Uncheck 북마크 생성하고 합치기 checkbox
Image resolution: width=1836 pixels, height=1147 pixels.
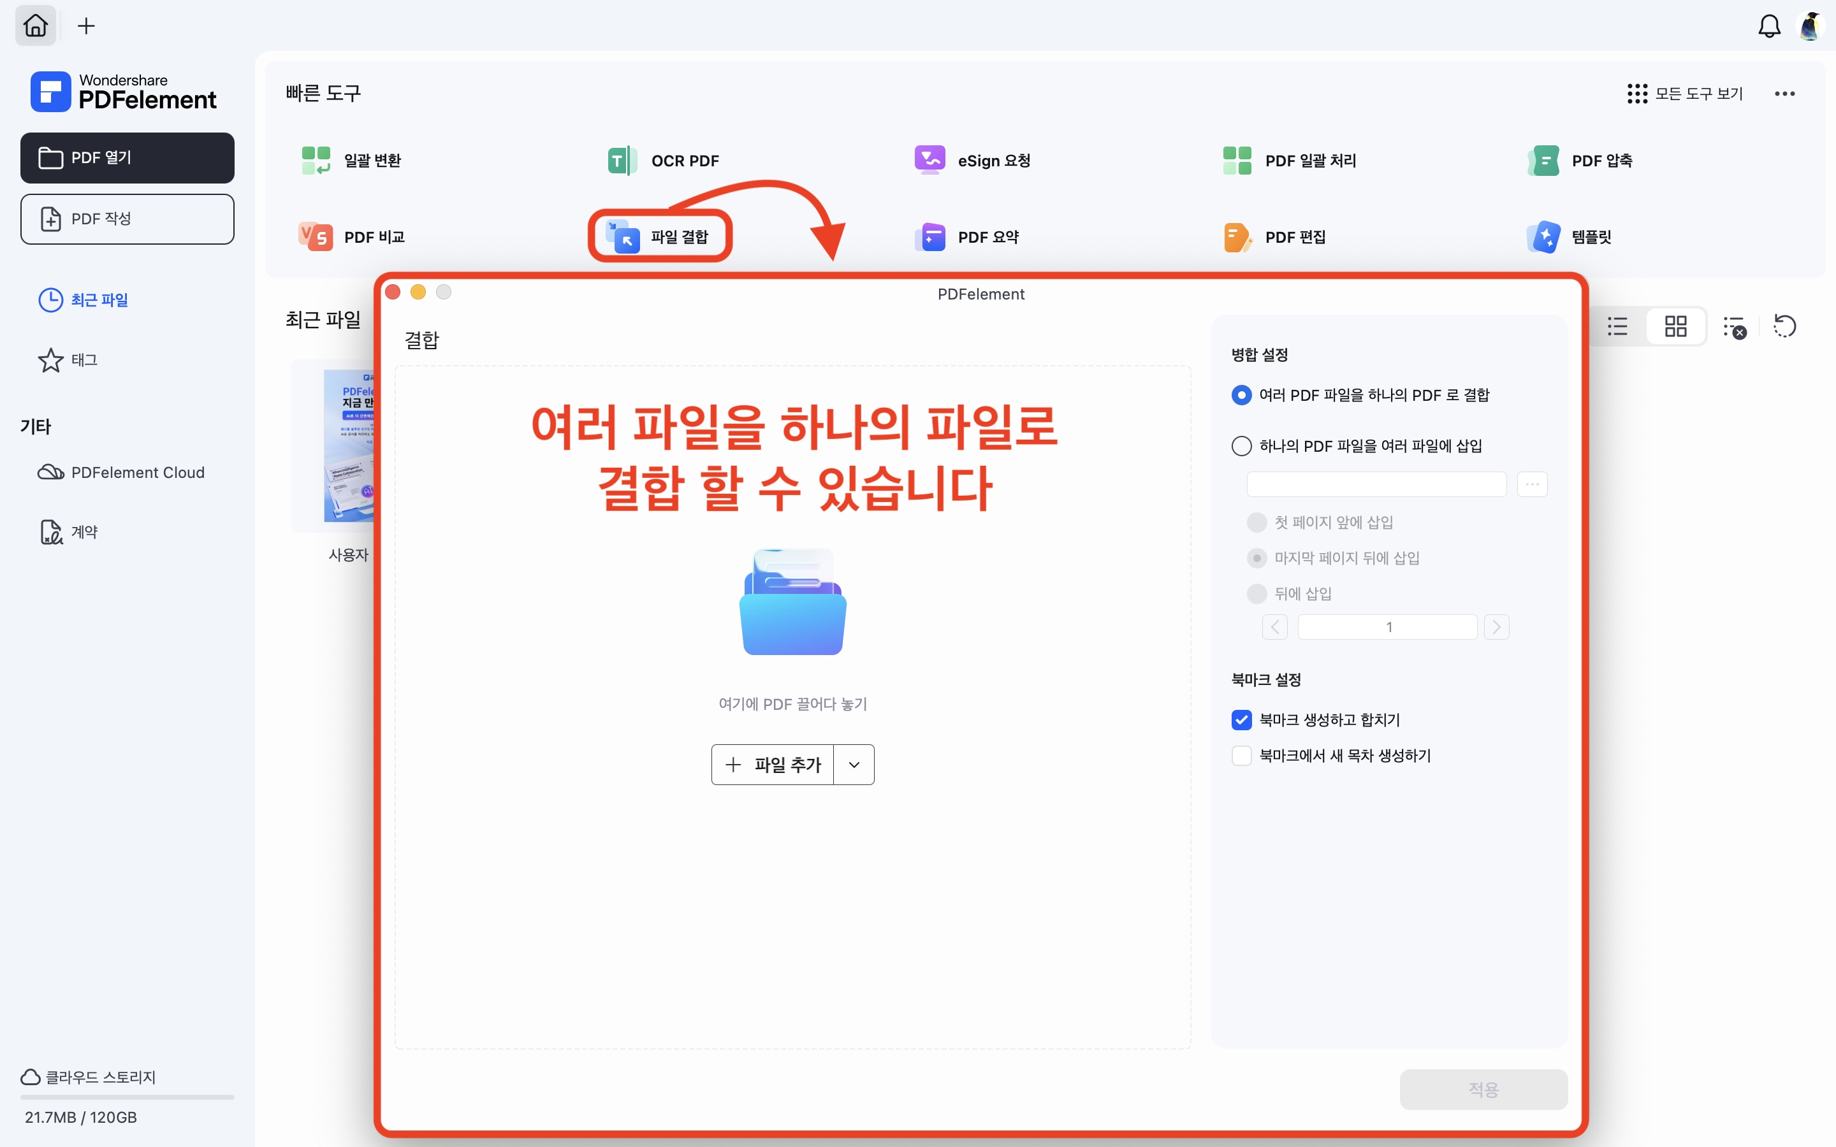tap(1241, 720)
